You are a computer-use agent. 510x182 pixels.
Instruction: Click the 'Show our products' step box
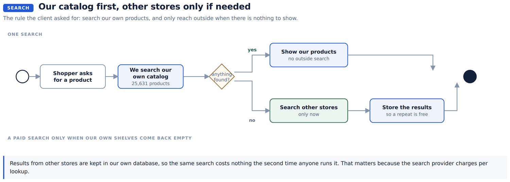pyautogui.click(x=309, y=55)
